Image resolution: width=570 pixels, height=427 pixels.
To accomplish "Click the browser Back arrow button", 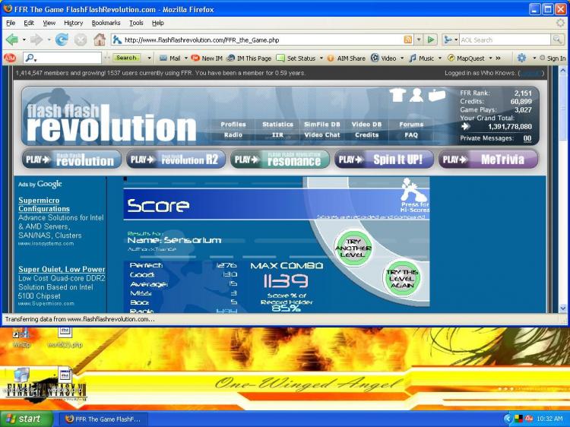I will click(x=12, y=40).
